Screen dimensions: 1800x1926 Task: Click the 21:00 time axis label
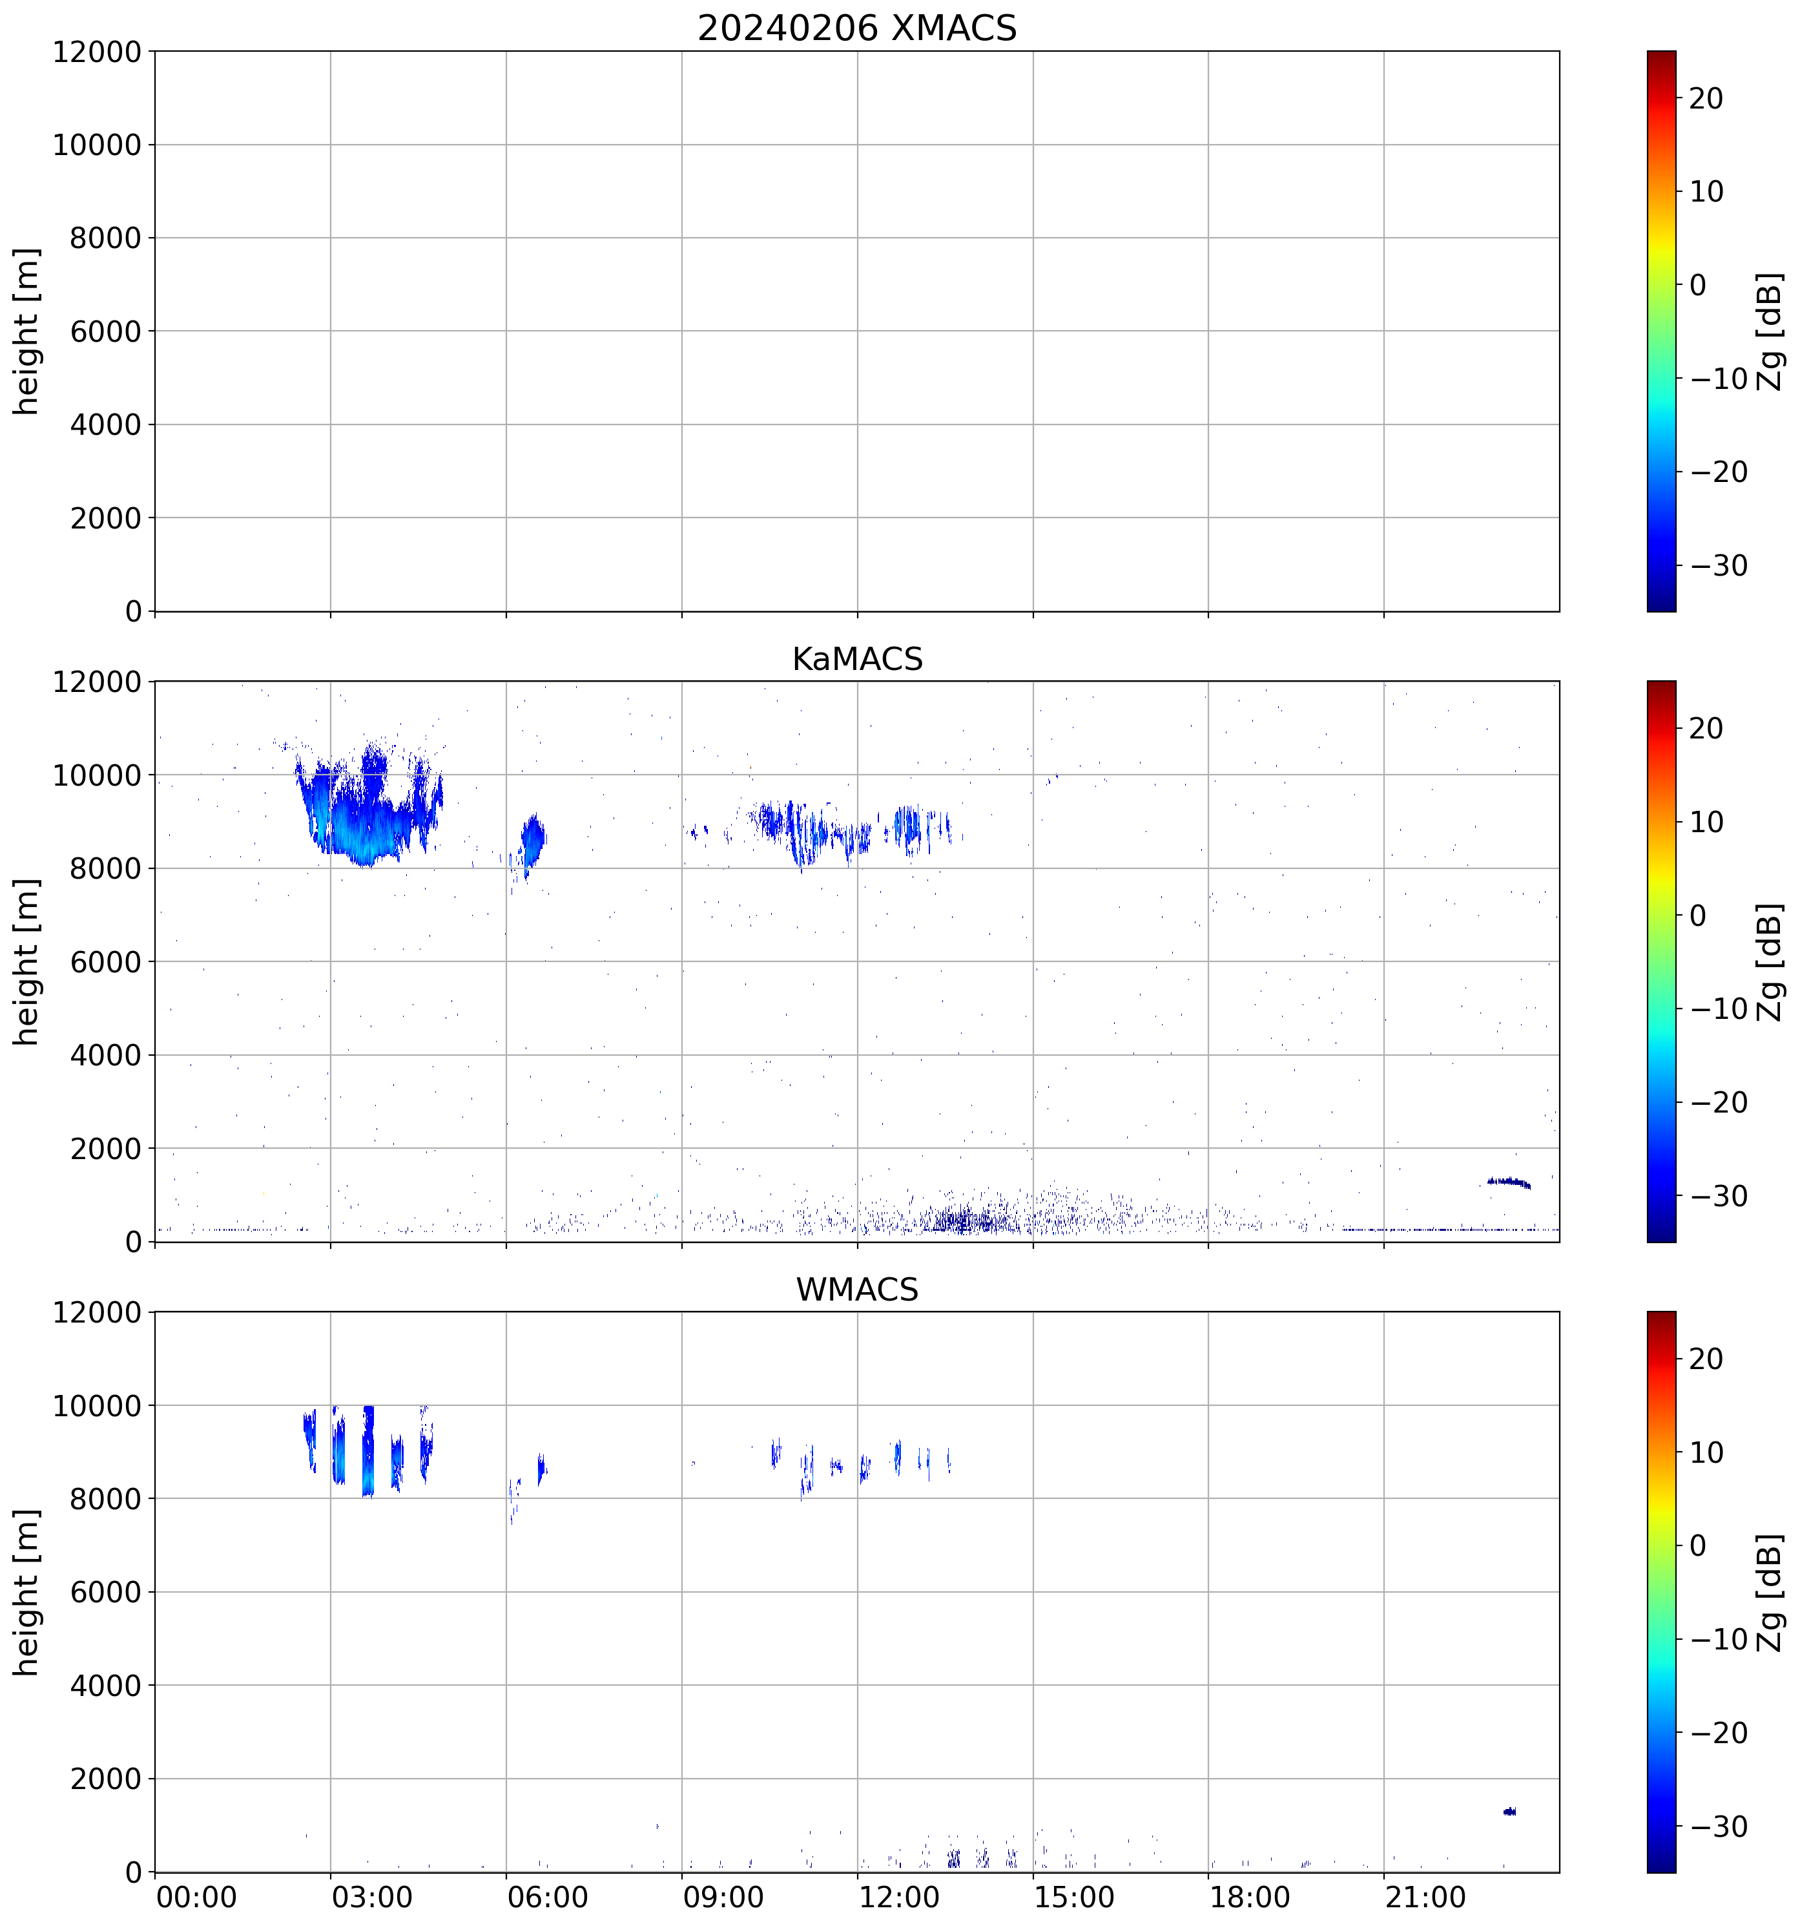pos(1424,1897)
